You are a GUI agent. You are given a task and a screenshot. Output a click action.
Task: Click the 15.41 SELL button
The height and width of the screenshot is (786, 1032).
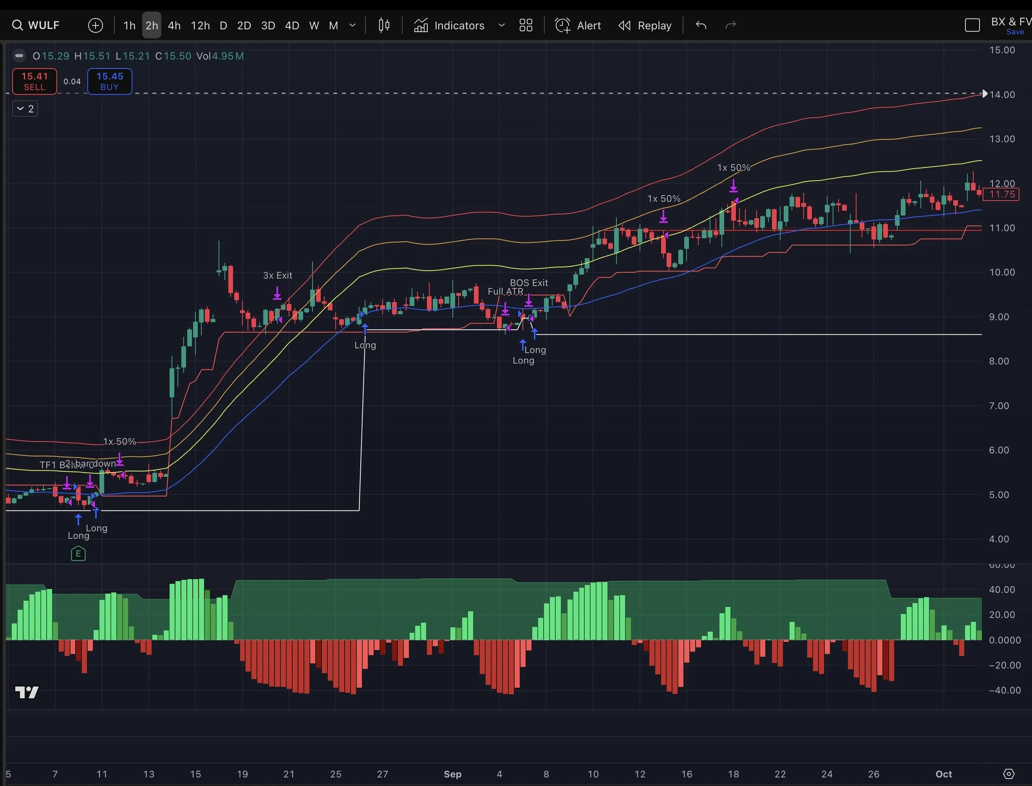35,81
